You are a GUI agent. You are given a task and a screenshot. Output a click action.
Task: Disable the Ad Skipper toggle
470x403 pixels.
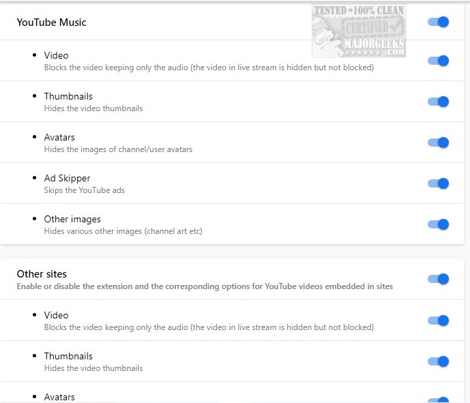click(x=438, y=183)
